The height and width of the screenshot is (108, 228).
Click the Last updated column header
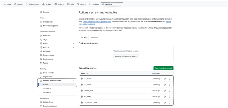coord(155,73)
